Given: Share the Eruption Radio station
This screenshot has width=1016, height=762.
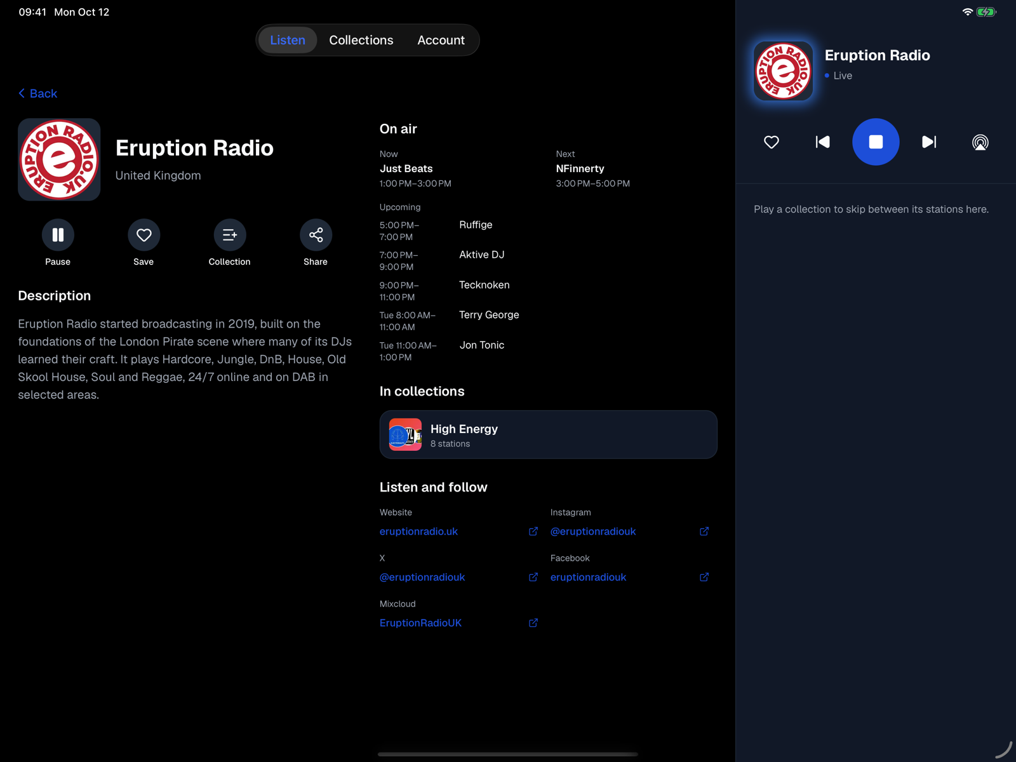Looking at the screenshot, I should pos(316,235).
